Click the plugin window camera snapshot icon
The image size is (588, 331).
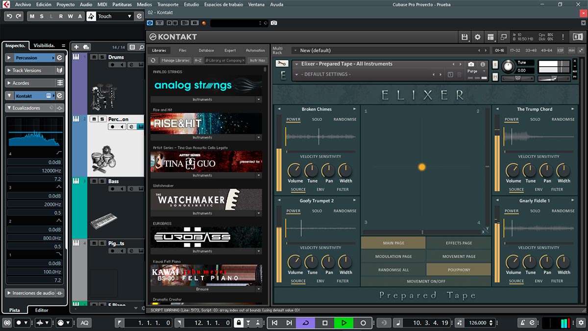point(274,23)
